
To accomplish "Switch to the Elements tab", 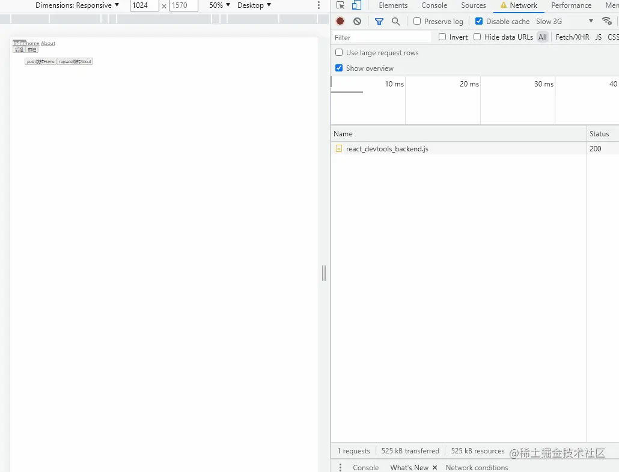I will click(393, 5).
